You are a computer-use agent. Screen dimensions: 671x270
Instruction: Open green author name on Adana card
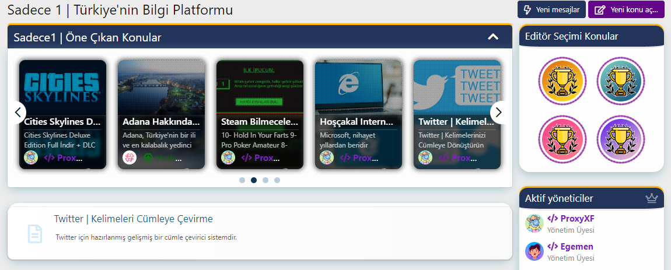point(163,158)
